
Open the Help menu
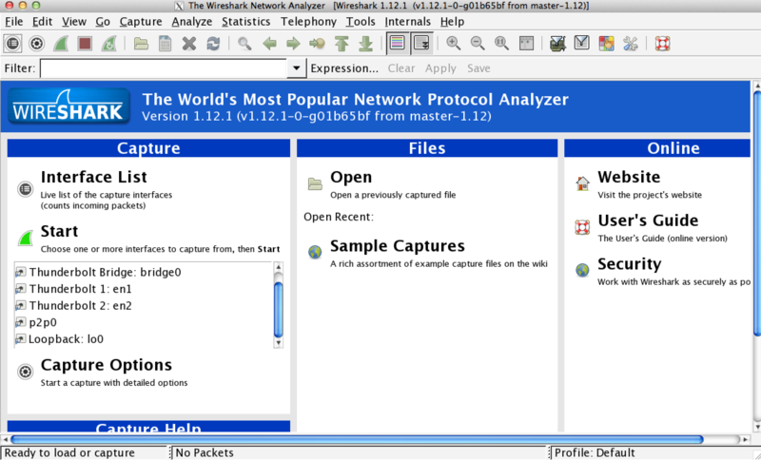453,21
